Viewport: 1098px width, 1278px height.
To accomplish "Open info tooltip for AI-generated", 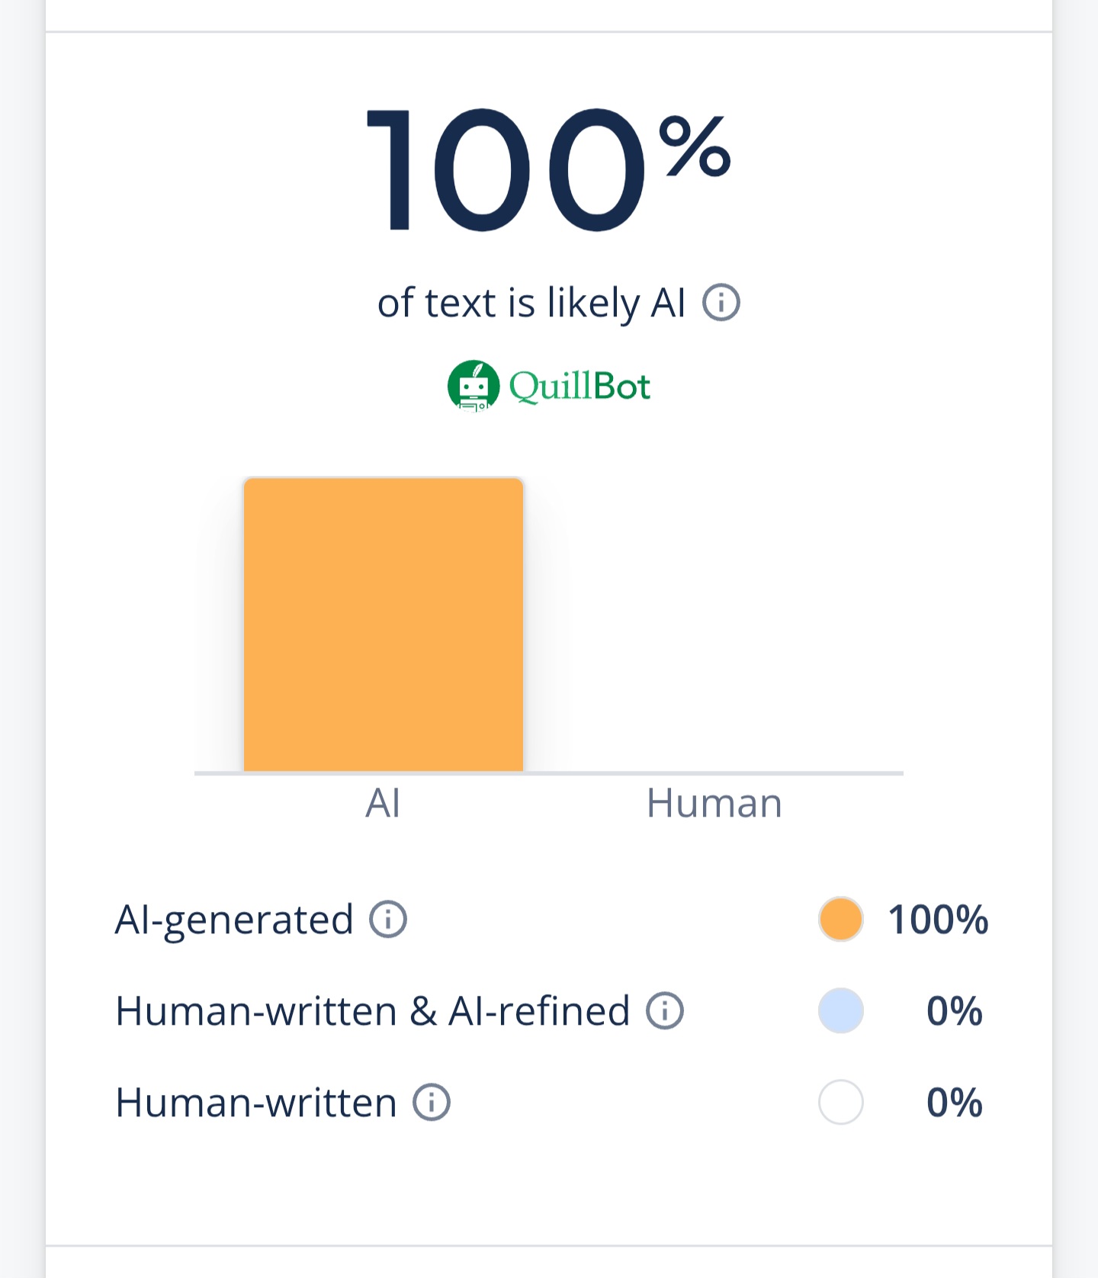I will point(388,919).
